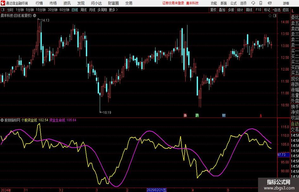Image resolution: width=299 pixels, height=192 pixels.
Task: Switch to the 月线 monthly tab
Action: pyautogui.click(x=92, y=10)
